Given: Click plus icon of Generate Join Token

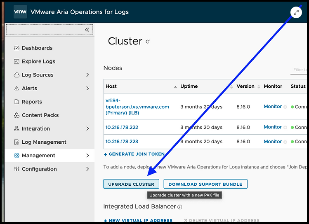Looking at the screenshot, I should point(106,154).
